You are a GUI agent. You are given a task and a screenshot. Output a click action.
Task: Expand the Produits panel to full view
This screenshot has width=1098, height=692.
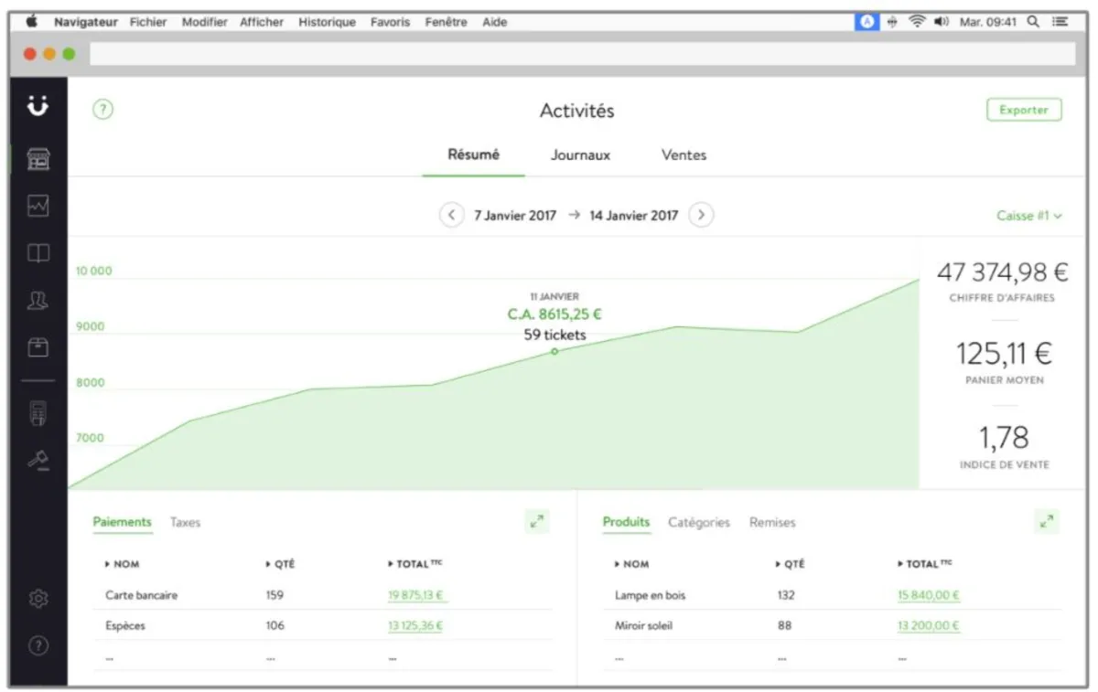[1047, 521]
